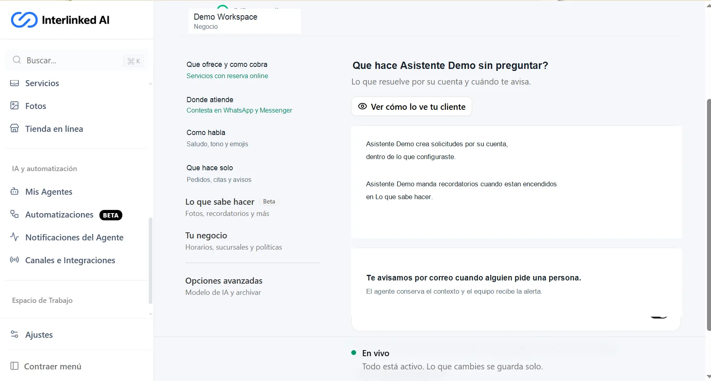Click the magnifier icon in the search box
711x381 pixels.
point(16,60)
